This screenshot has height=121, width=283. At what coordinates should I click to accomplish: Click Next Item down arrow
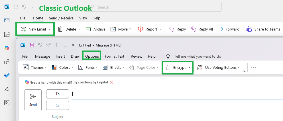point(65,45)
